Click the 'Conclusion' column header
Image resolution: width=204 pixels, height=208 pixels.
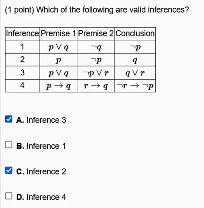(135, 34)
